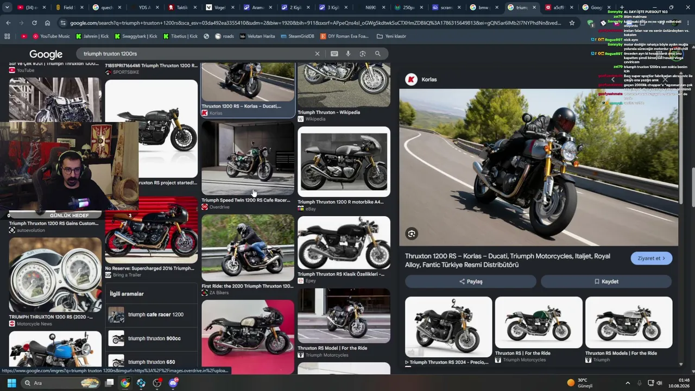Open the weather widget showing 30°C
The width and height of the screenshot is (695, 391).
(x=580, y=383)
